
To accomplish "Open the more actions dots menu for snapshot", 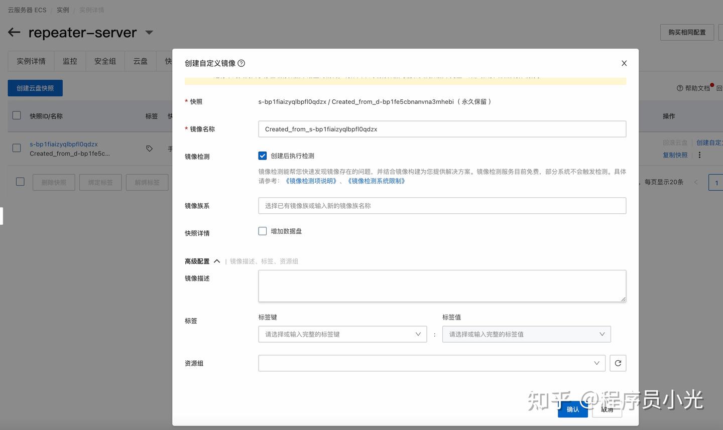I will coord(699,155).
